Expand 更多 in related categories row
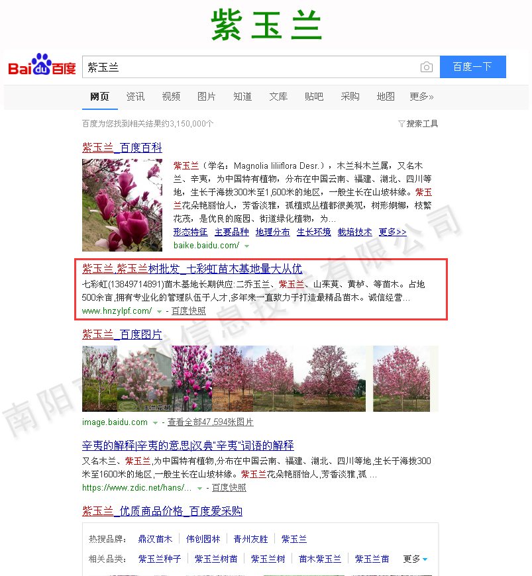Image resolution: width=532 pixels, height=576 pixels. (415, 559)
